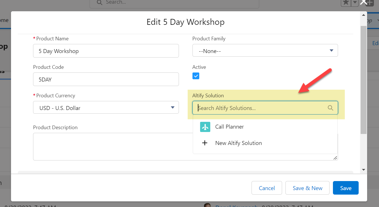Click inside the Product Description text area
This screenshot has width=379, height=207.
tap(113, 147)
